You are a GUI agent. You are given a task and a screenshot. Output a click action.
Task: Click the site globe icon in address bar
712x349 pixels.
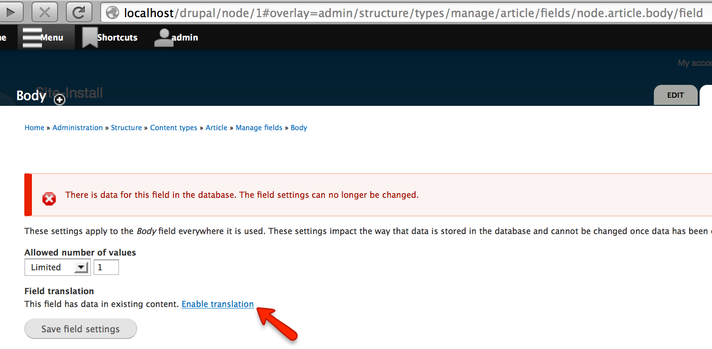coord(112,12)
